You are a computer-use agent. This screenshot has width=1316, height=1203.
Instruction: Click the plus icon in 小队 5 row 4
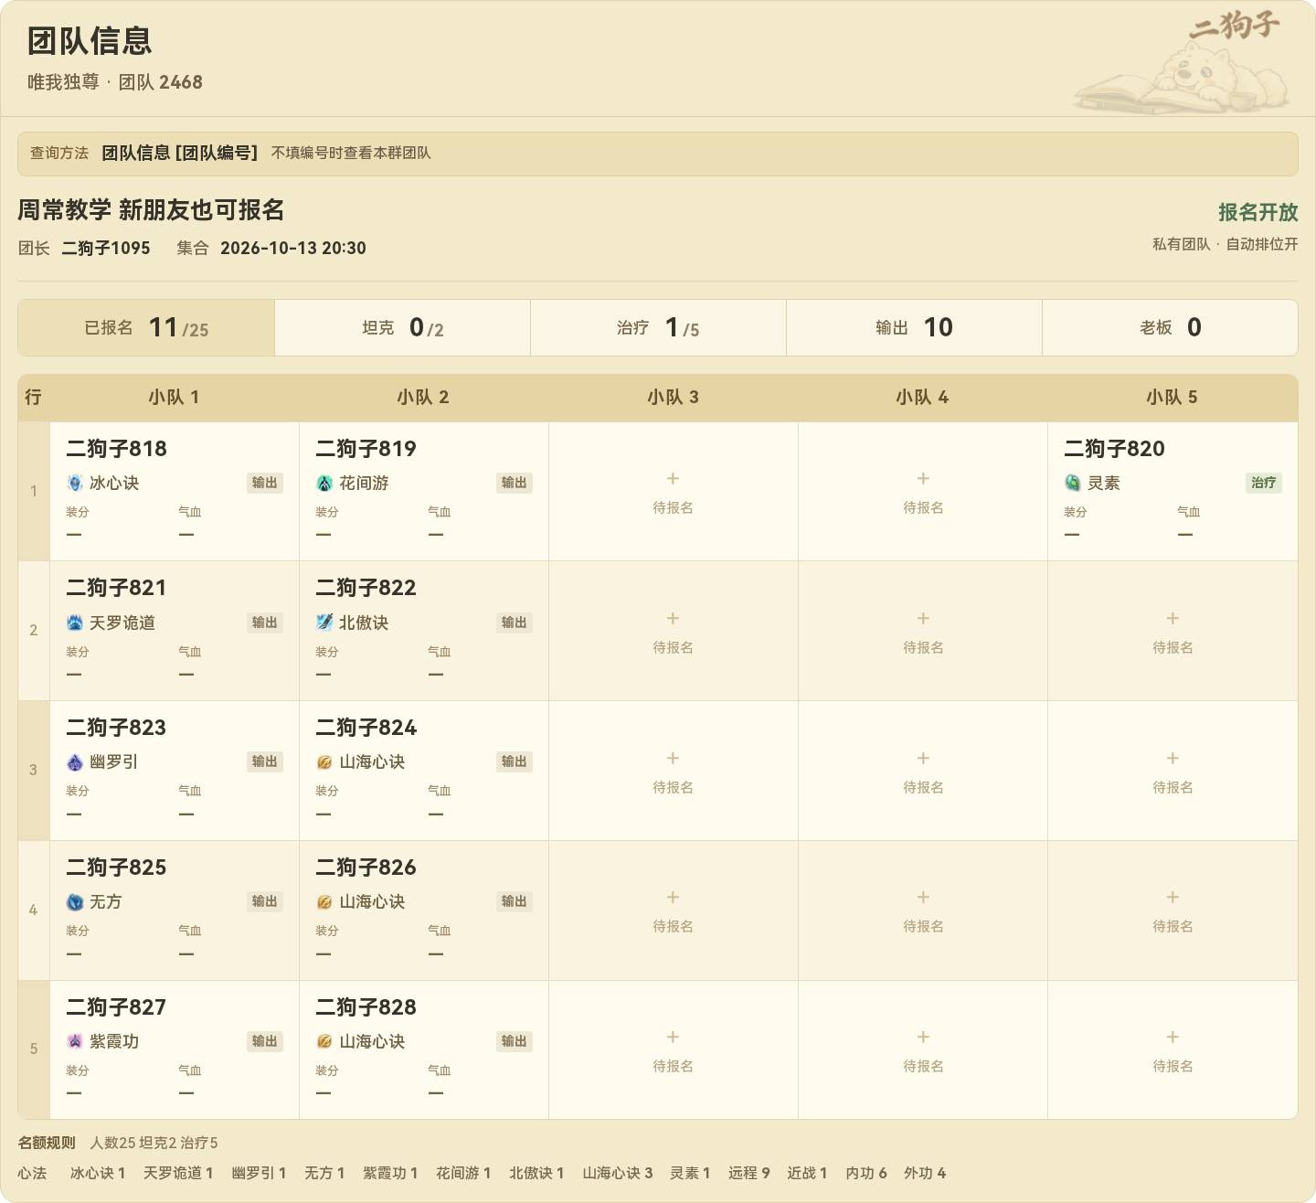coord(1173,897)
